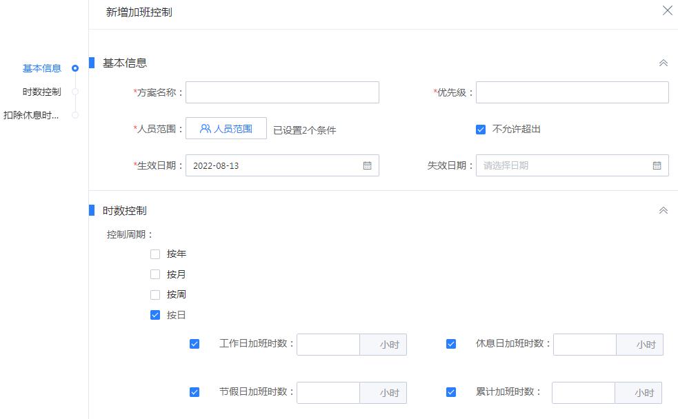This screenshot has width=678, height=419.
Task: Enable the 按年 checkbox
Action: pos(155,254)
